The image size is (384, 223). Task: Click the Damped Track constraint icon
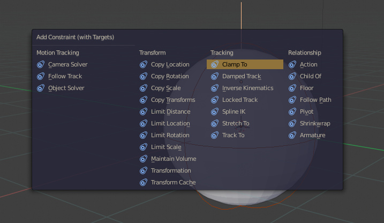215,76
